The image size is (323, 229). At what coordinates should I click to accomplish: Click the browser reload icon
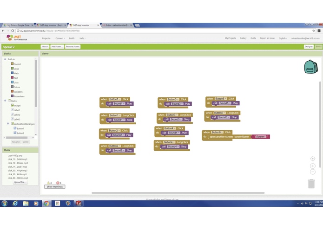(x=13, y=31)
